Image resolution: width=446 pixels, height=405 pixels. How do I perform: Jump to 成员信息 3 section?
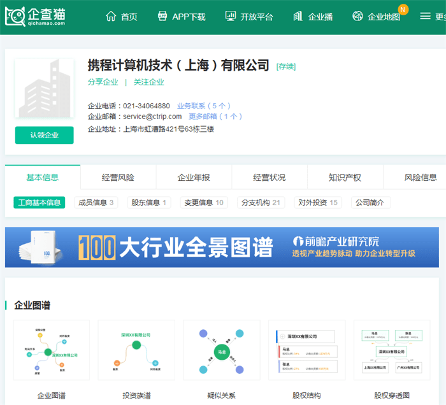pos(96,202)
